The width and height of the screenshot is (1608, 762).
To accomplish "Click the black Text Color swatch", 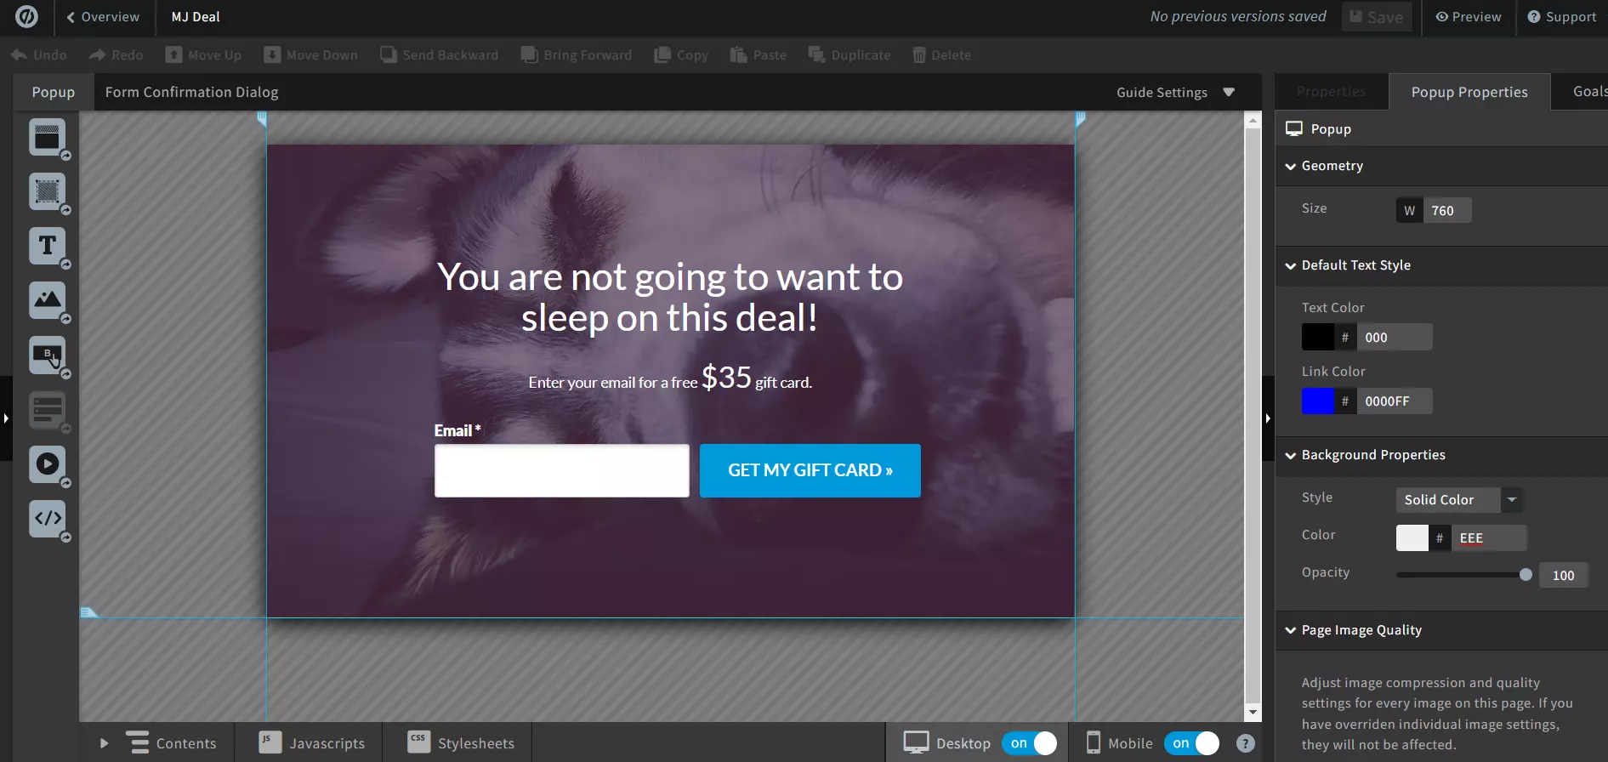I will 1318,337.
